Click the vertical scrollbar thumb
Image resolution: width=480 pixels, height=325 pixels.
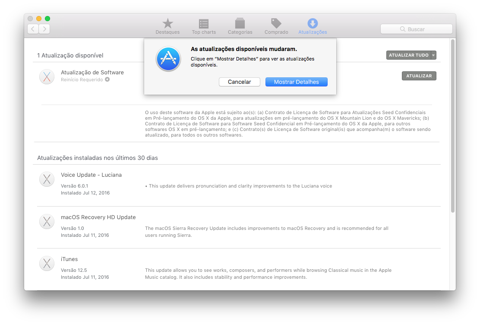[453, 126]
